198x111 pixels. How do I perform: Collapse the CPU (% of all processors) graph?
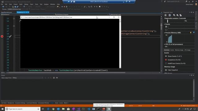[165, 44]
